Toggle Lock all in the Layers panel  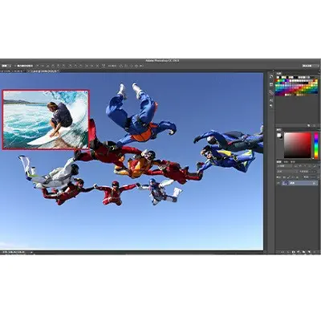(297, 177)
